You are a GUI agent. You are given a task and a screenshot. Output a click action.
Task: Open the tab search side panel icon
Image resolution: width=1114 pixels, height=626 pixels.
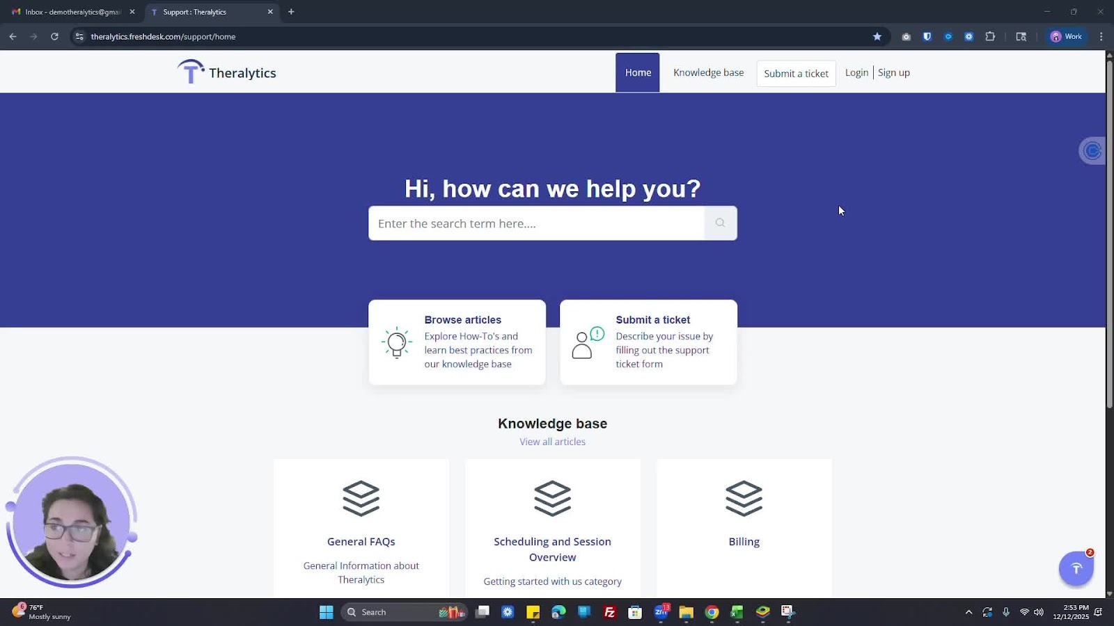1021,36
